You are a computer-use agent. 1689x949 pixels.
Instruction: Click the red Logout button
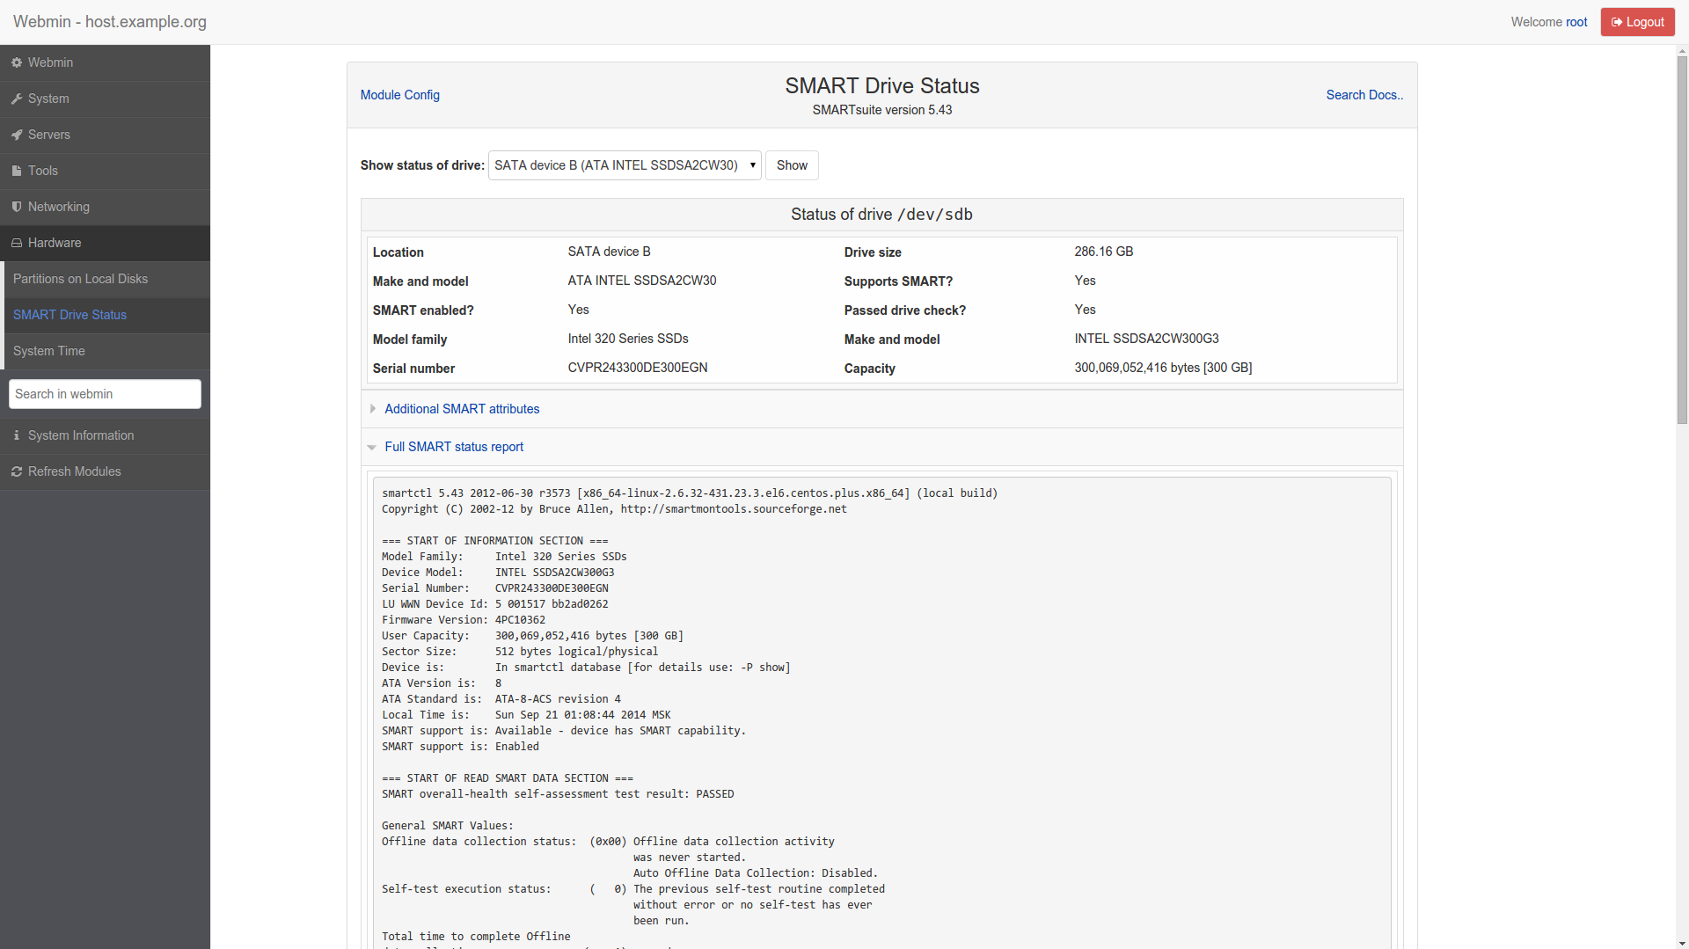tap(1637, 22)
